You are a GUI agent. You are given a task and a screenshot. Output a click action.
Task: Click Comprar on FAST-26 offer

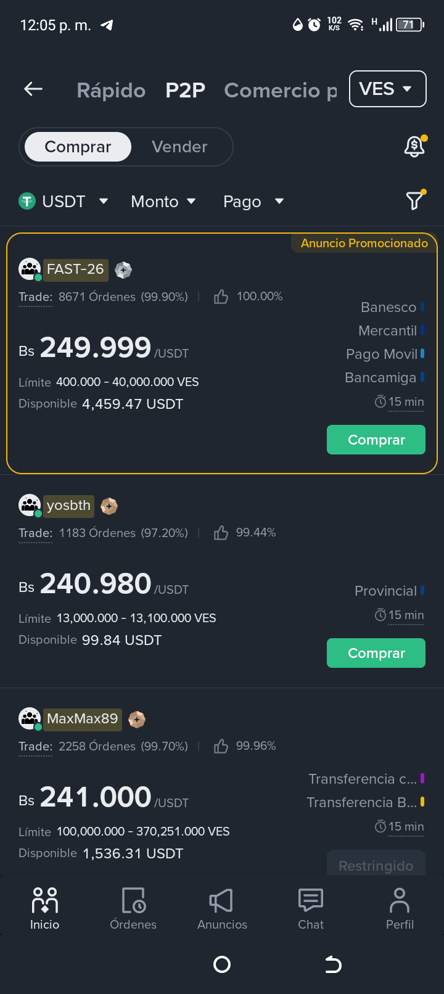coord(376,440)
